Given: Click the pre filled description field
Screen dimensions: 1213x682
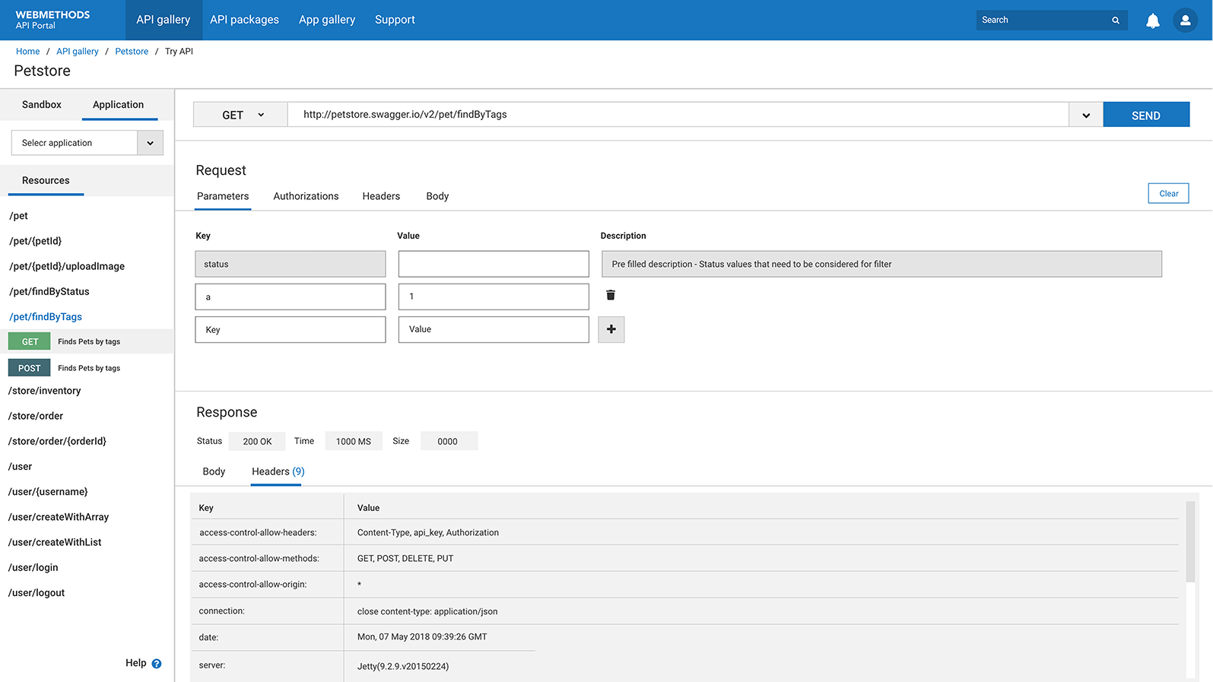Looking at the screenshot, I should [x=881, y=264].
